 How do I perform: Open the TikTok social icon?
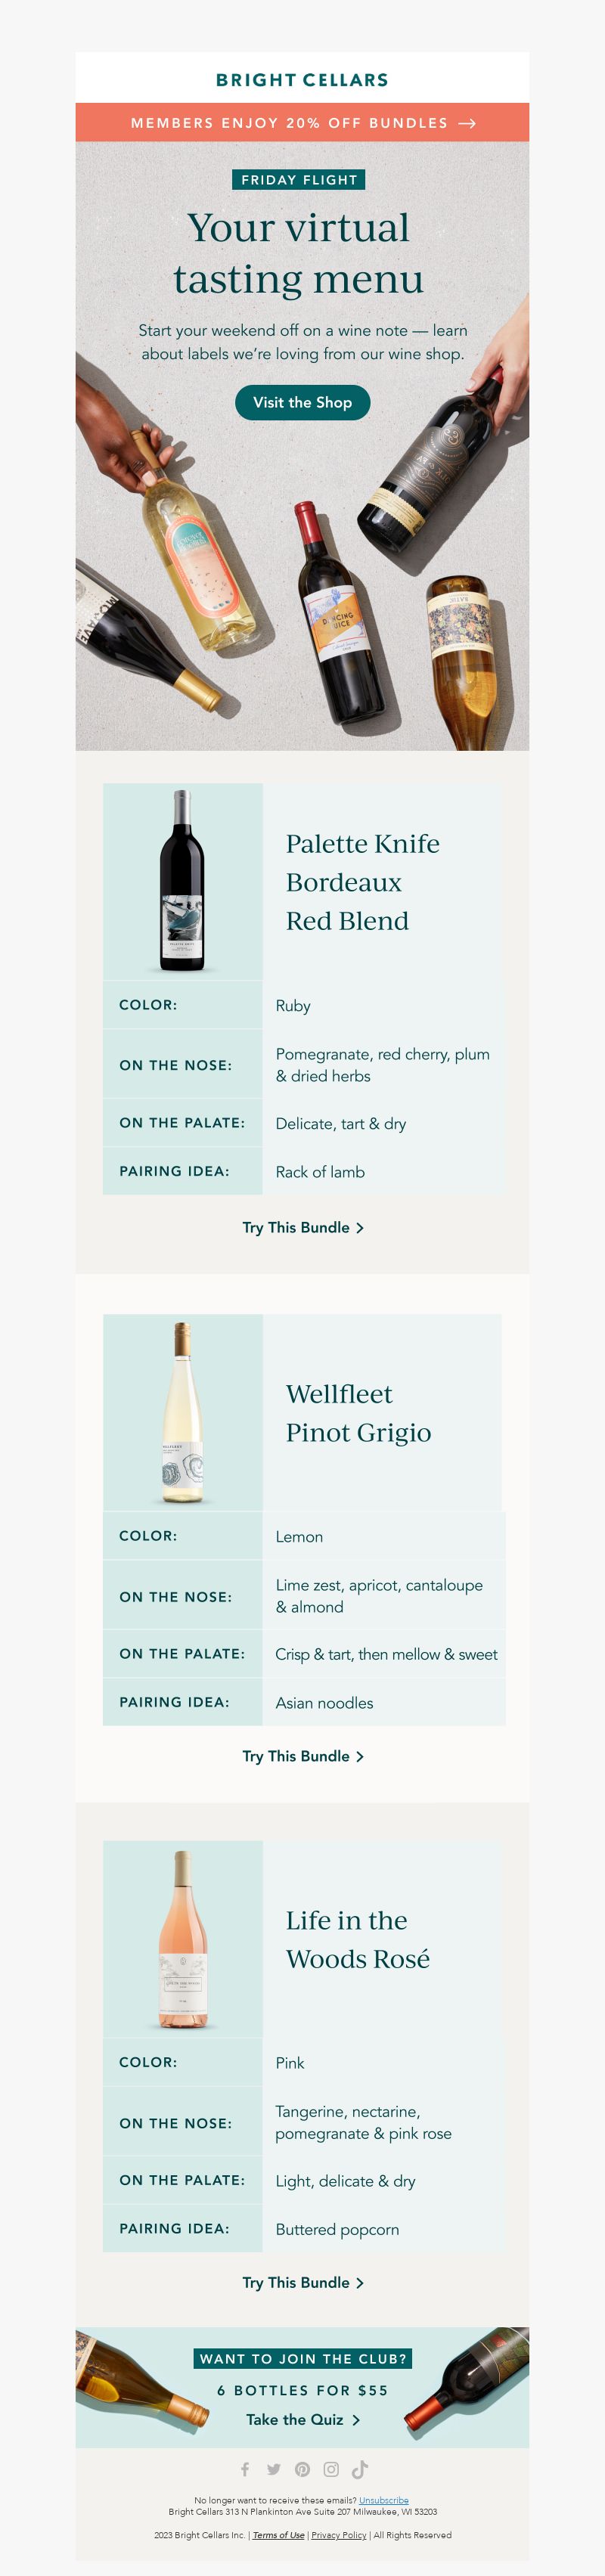[360, 2469]
